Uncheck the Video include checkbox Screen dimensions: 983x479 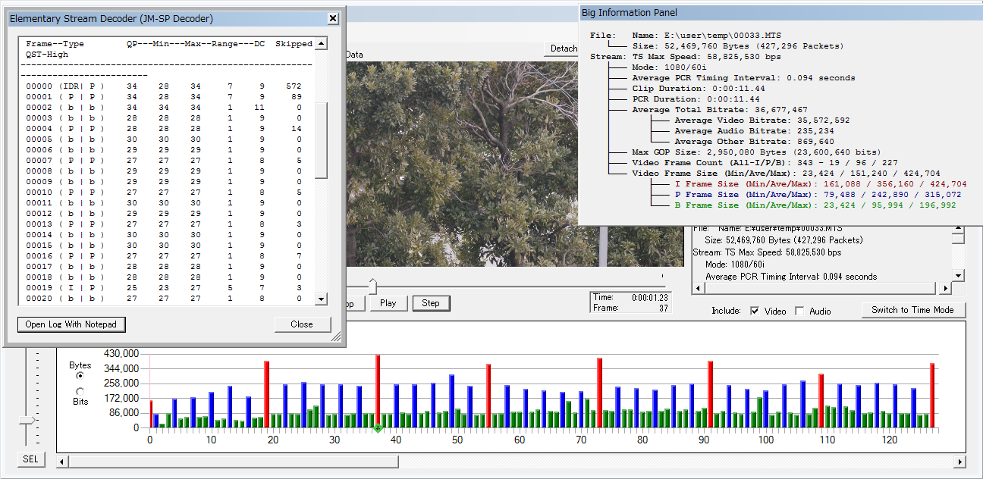(x=755, y=311)
